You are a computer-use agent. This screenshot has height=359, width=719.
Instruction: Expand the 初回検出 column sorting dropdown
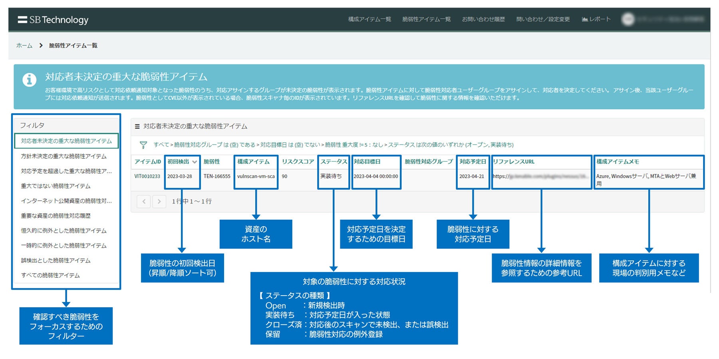[x=195, y=162]
